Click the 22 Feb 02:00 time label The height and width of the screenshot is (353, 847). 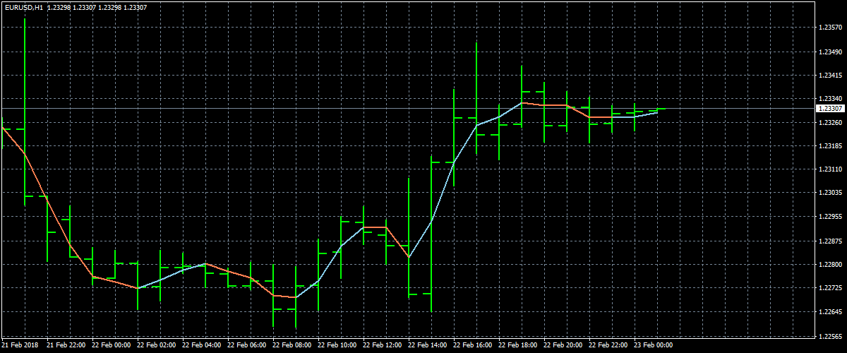(x=156, y=346)
